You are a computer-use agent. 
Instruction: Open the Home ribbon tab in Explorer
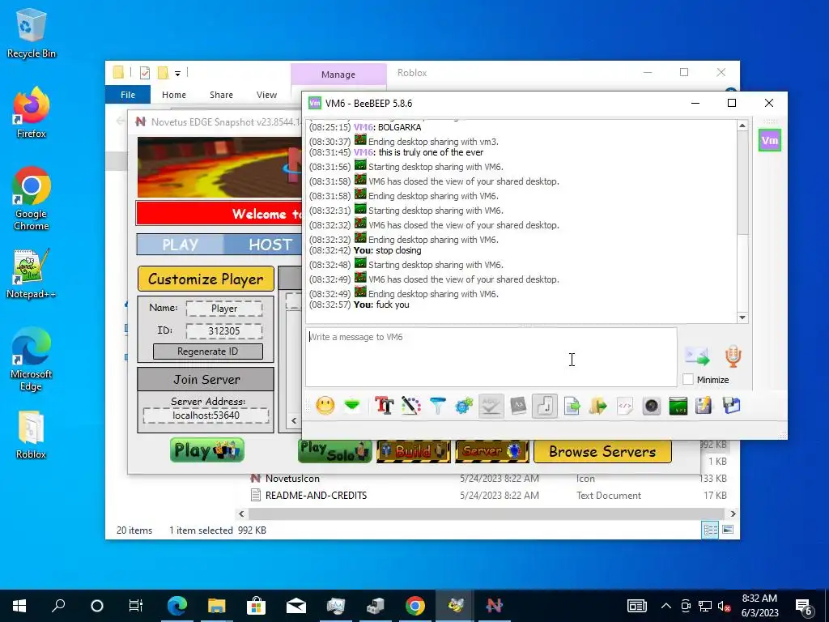coord(174,95)
